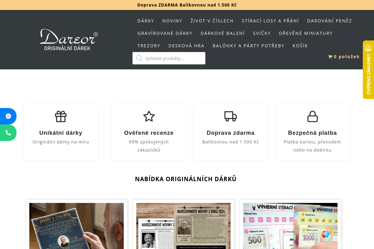Open the NOVINY menu item
Image resolution: width=374 pixels, height=249 pixels.
(172, 21)
